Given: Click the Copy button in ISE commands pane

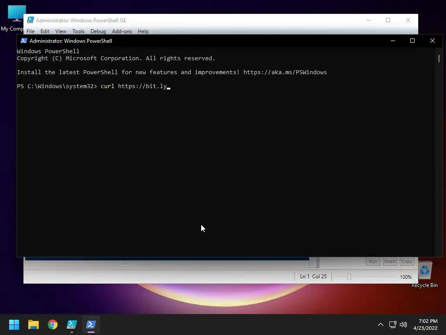Looking at the screenshot, I should [x=407, y=261].
